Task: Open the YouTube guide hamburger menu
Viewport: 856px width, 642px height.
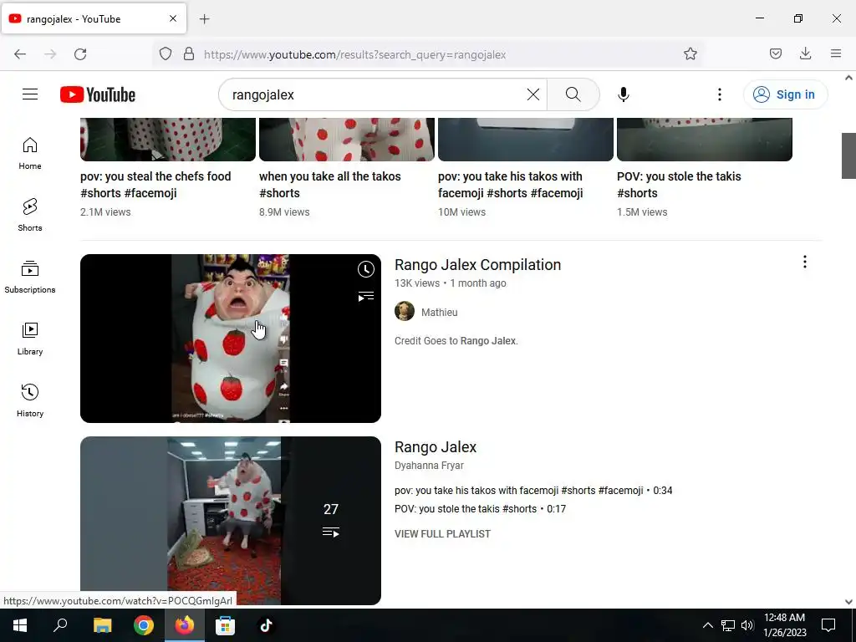Action: click(30, 94)
